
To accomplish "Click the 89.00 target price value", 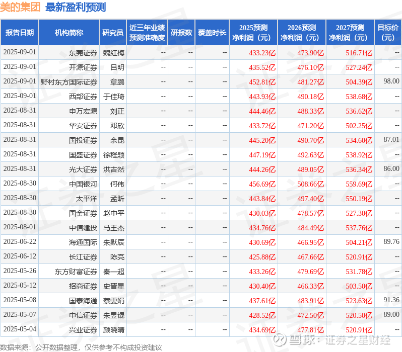I will pyautogui.click(x=391, y=315).
